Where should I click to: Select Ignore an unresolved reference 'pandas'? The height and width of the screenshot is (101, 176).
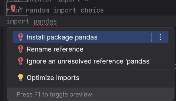click(x=89, y=61)
